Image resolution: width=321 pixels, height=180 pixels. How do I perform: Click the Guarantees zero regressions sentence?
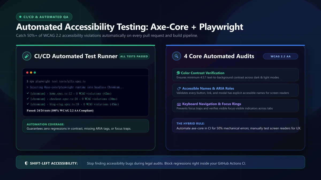click(79, 129)
